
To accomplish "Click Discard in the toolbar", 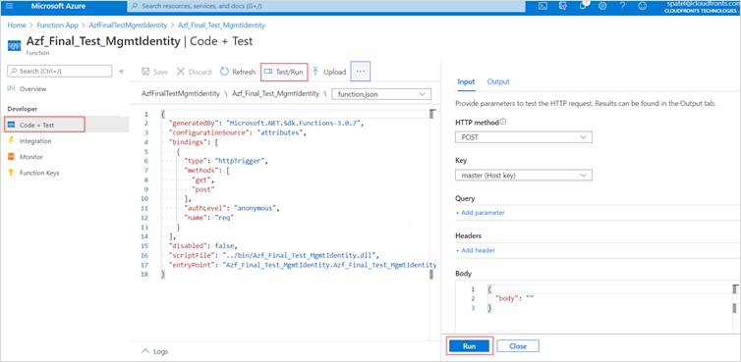I will pyautogui.click(x=195, y=72).
